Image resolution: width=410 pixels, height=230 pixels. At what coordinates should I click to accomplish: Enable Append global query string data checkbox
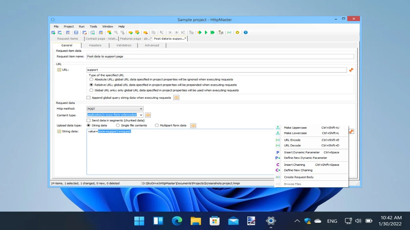[88, 97]
